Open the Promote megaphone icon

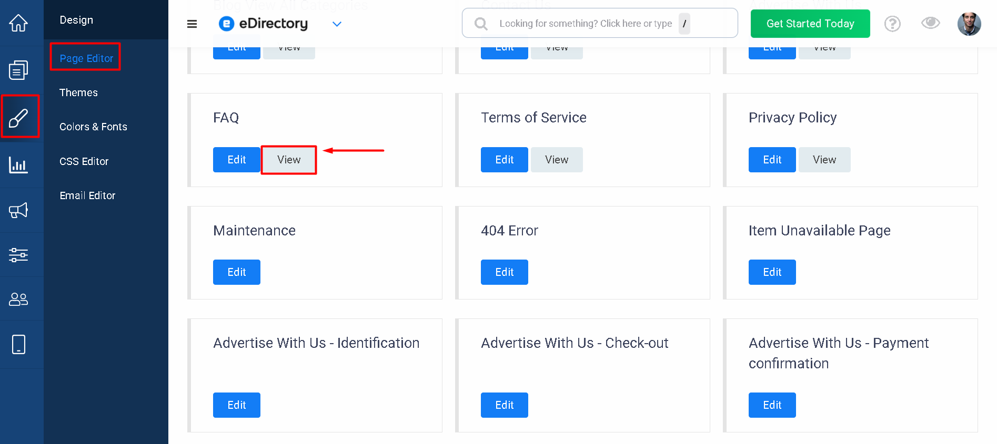pyautogui.click(x=18, y=211)
